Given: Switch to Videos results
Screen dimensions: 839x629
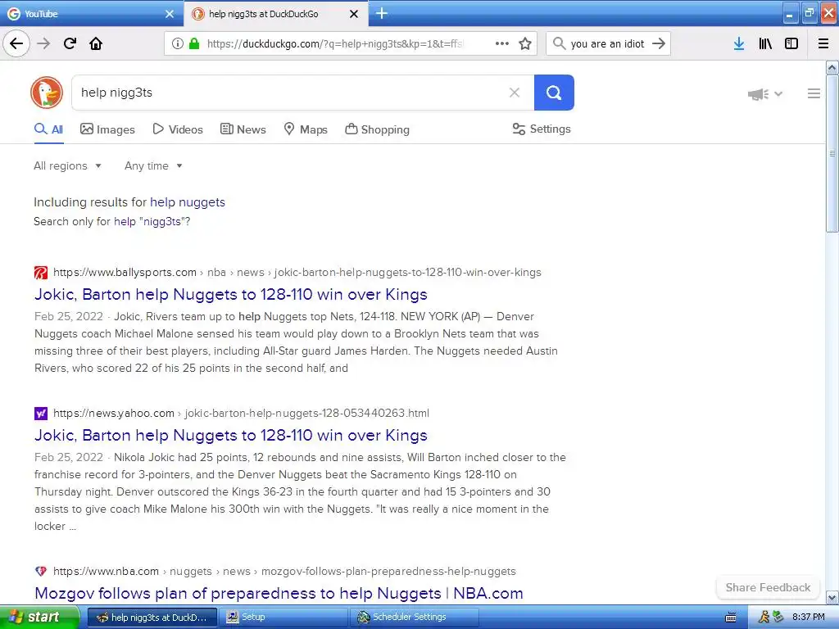Looking at the screenshot, I should 178,129.
